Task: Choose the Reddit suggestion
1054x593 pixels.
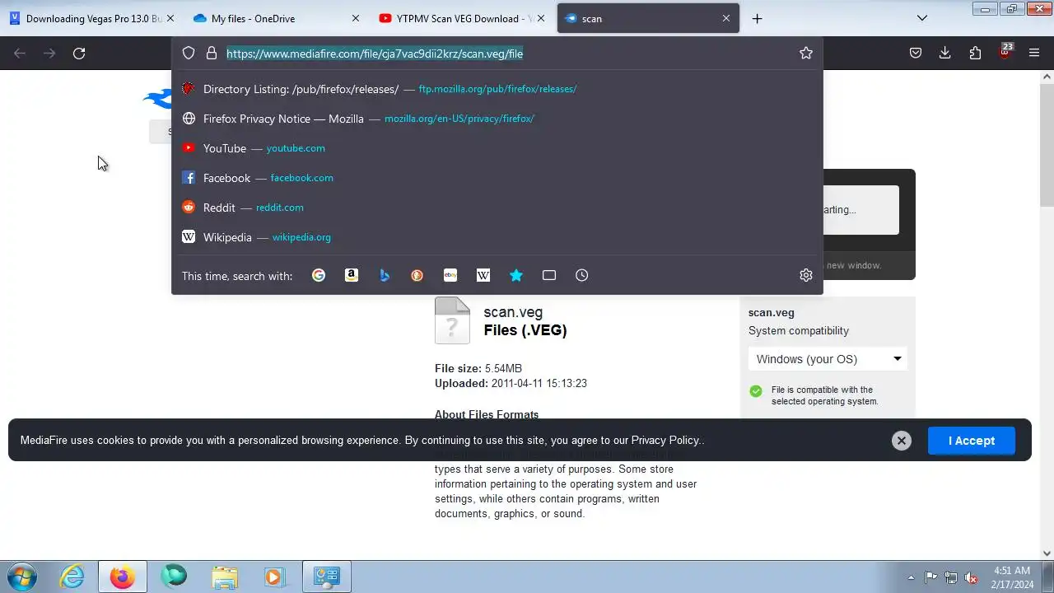Action: click(x=497, y=208)
